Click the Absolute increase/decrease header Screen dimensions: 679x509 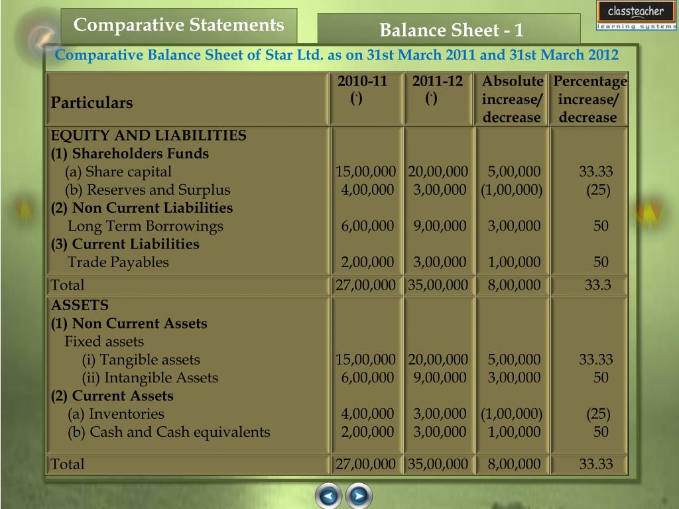click(512, 99)
